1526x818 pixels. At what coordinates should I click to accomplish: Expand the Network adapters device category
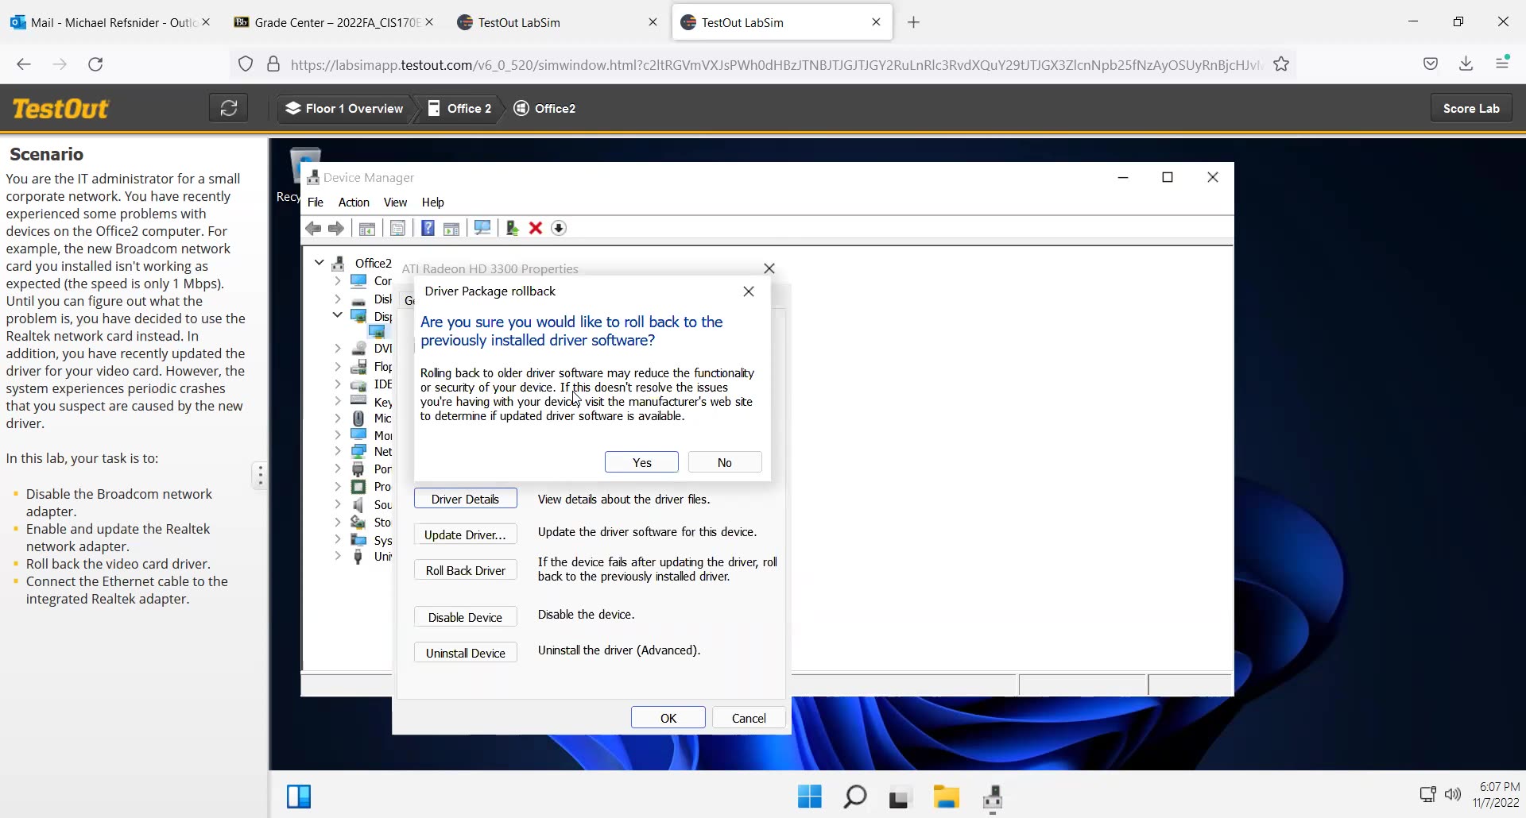click(x=339, y=451)
